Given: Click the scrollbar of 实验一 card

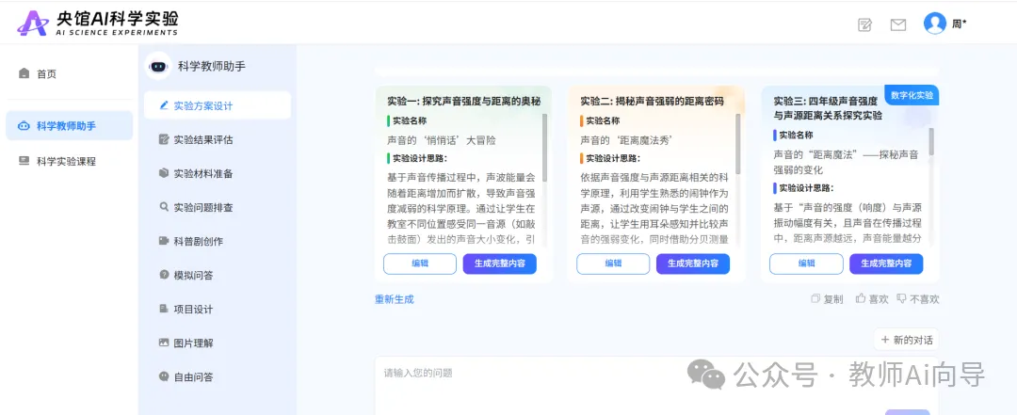Looking at the screenshot, I should 545,148.
